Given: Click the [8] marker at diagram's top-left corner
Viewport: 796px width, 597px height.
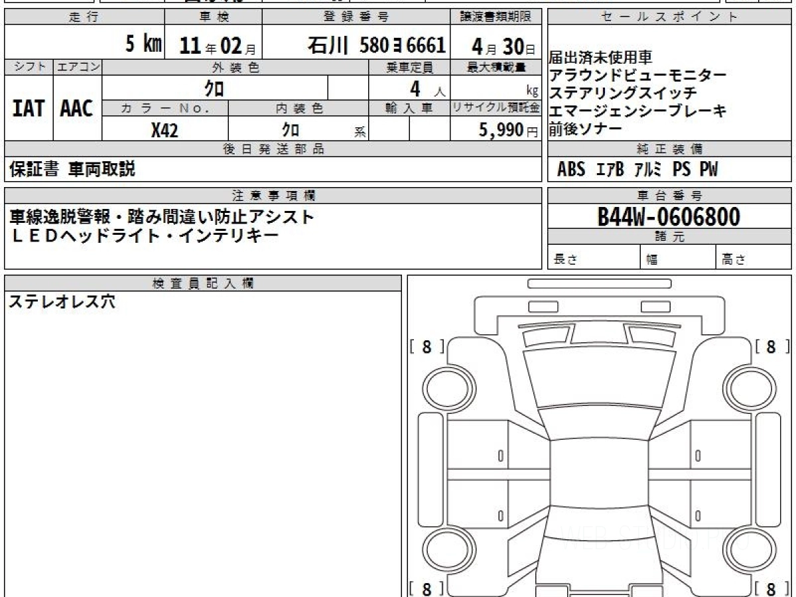Looking at the screenshot, I should 427,347.
